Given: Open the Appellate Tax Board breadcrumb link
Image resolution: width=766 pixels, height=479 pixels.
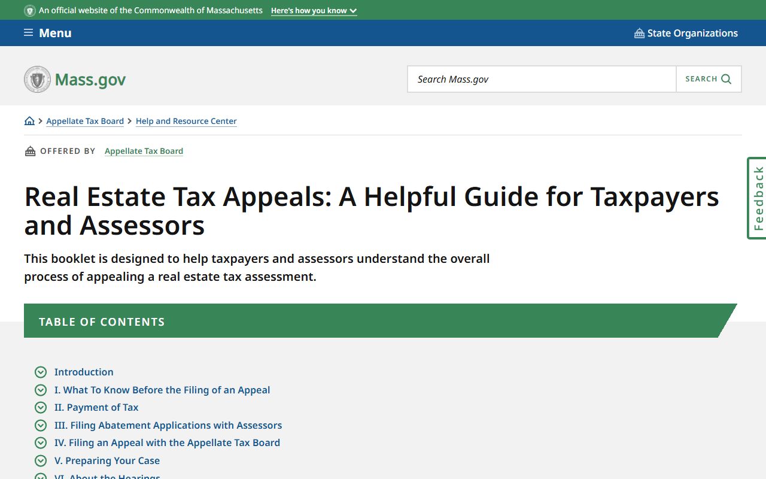Looking at the screenshot, I should (85, 121).
